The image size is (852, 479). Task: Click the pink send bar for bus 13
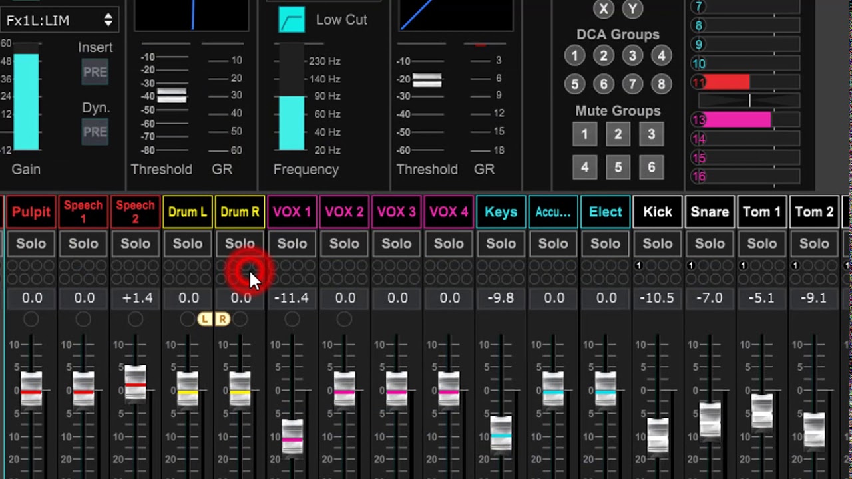[x=738, y=120]
